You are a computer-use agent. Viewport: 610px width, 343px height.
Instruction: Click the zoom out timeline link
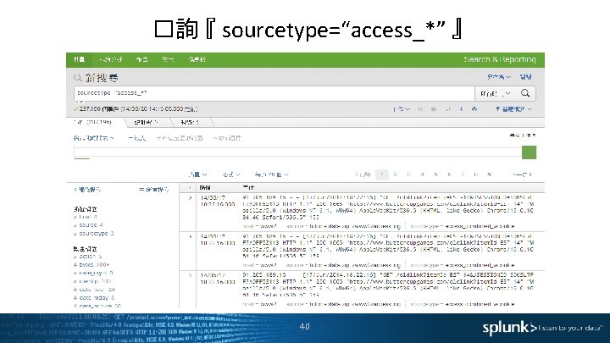[137, 138]
